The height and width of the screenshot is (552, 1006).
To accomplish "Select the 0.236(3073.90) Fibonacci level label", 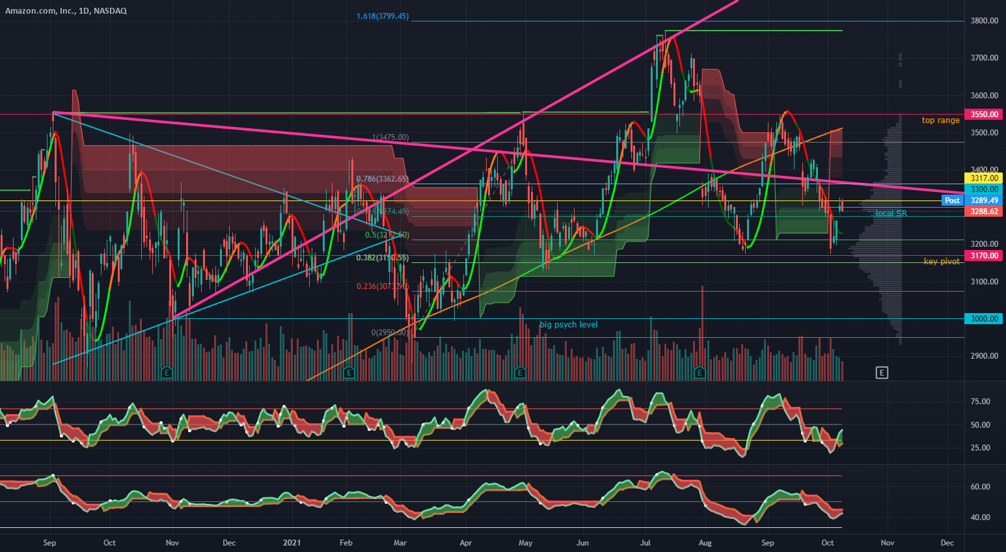I will (383, 286).
